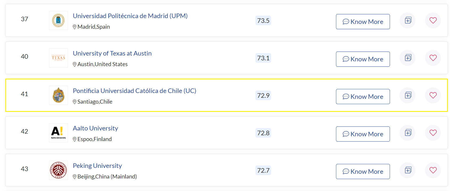Click the location pin icon beside Santiago,Chile

tap(75, 102)
